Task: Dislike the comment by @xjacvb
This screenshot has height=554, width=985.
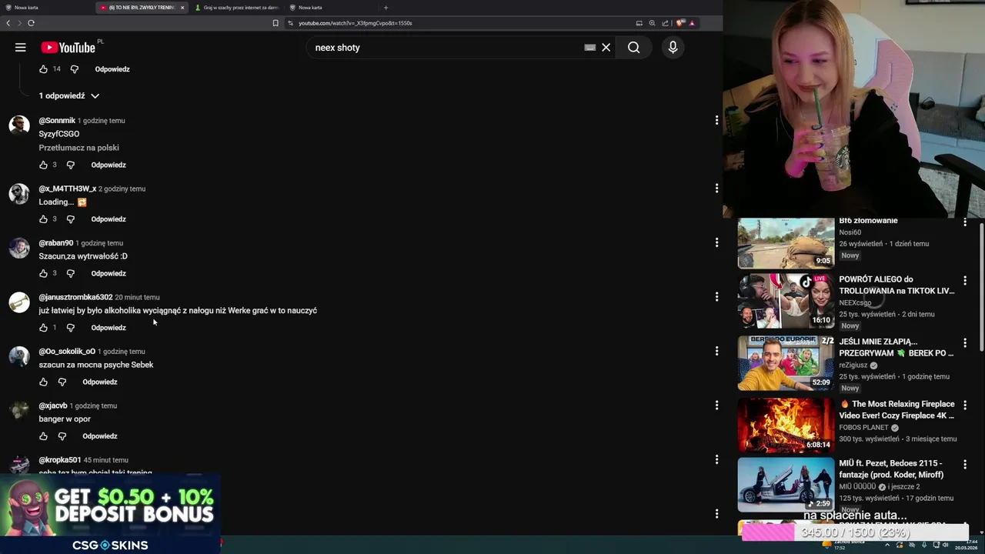Action: pos(62,436)
